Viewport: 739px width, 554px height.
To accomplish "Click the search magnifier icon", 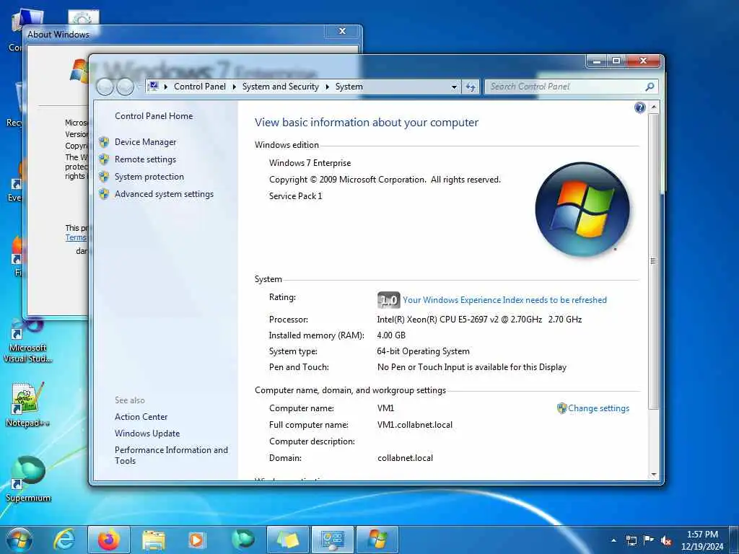I will pos(650,87).
